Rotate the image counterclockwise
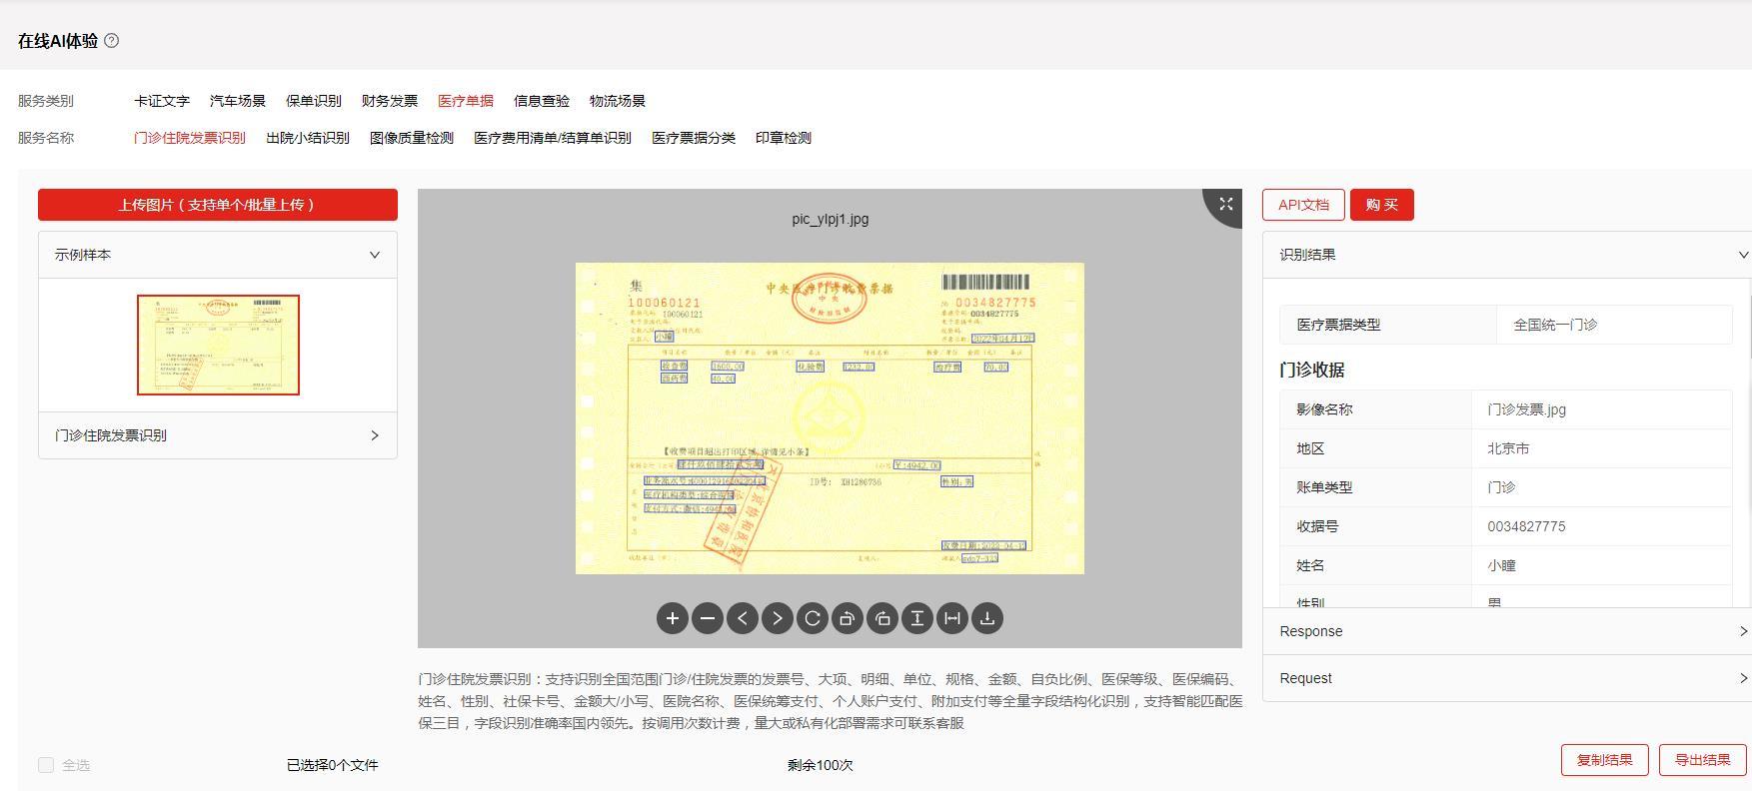 point(848,618)
